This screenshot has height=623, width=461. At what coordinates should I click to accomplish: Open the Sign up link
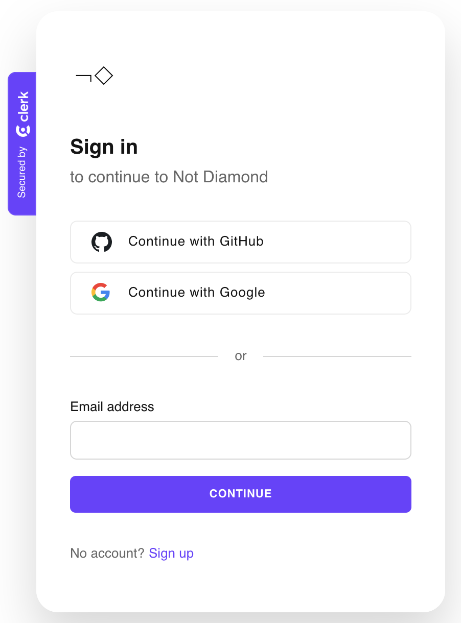(171, 553)
